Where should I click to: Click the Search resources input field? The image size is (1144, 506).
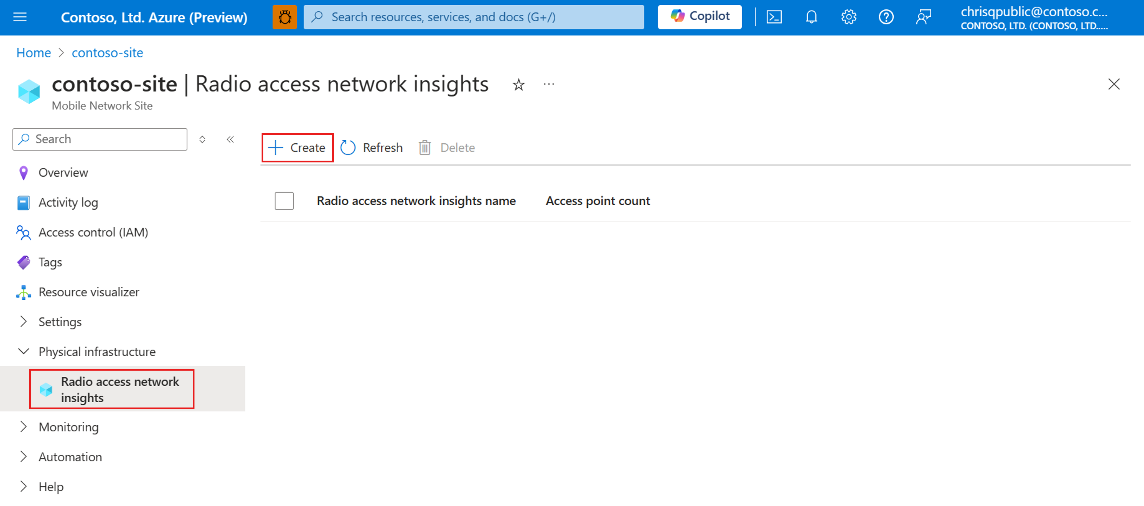tap(475, 16)
